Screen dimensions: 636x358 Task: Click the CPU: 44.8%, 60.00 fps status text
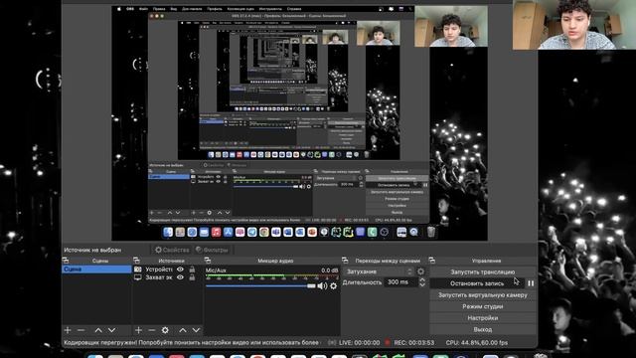(477, 342)
